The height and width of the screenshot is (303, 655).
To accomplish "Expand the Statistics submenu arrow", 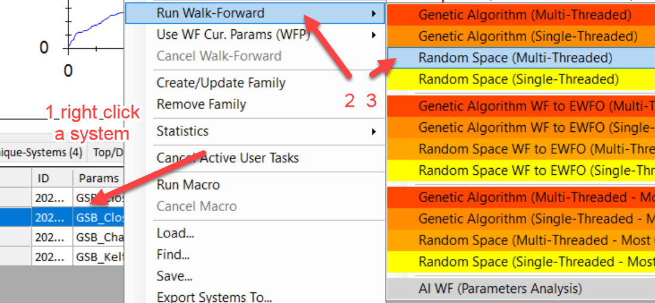I will (x=374, y=131).
